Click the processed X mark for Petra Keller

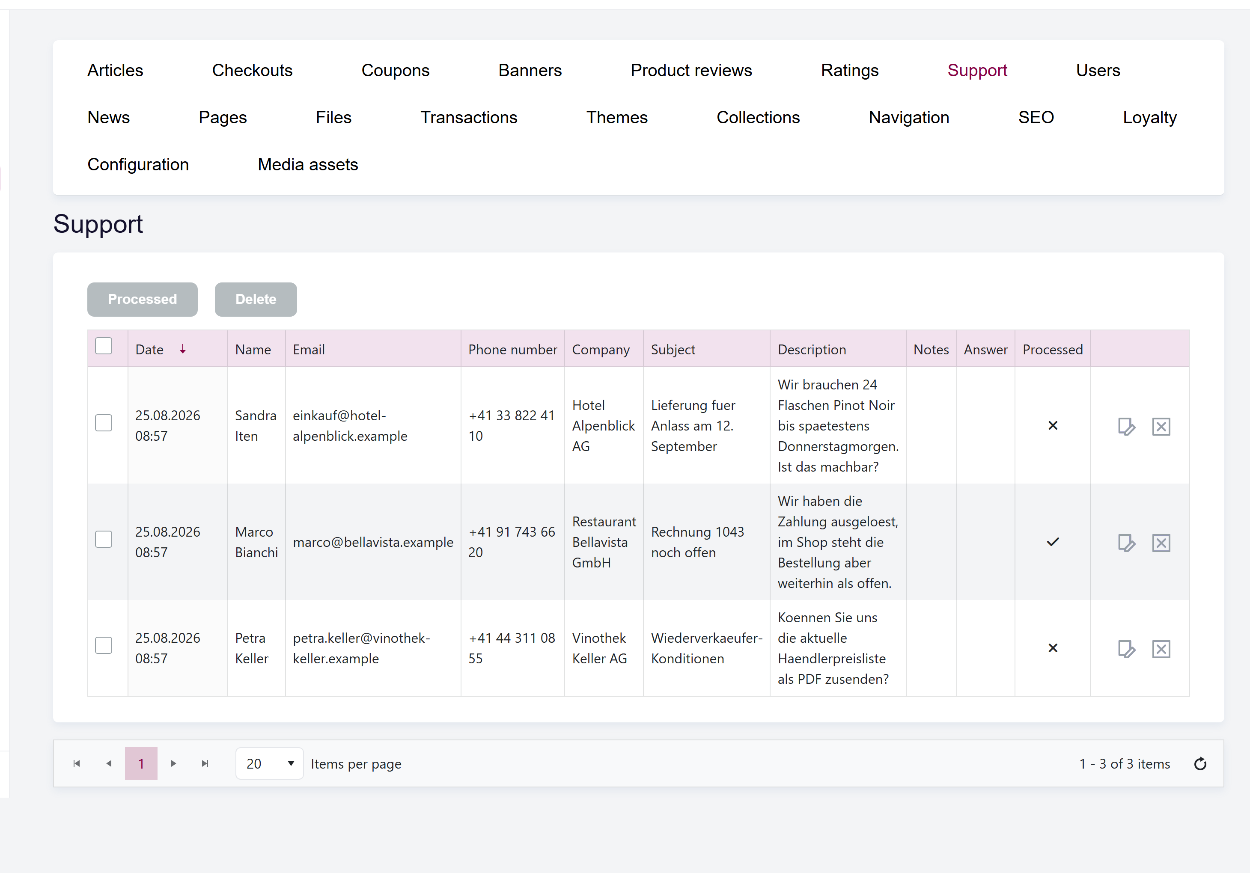click(x=1052, y=648)
